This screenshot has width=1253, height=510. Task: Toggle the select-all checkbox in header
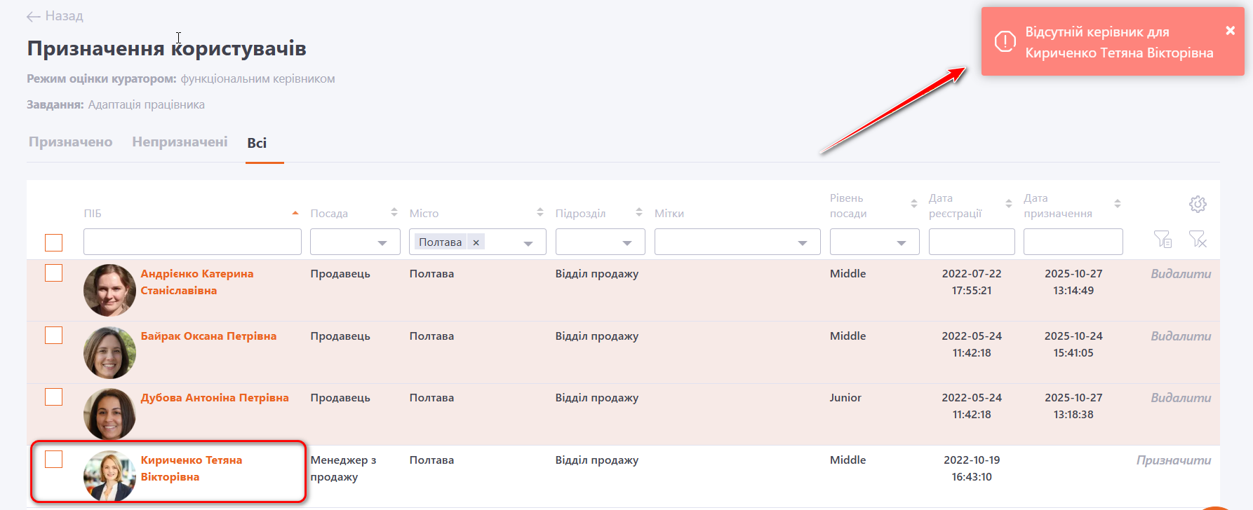pos(53,242)
